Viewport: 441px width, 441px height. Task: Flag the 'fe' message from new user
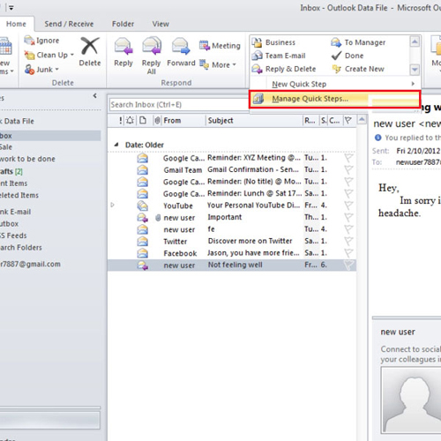[x=348, y=229]
